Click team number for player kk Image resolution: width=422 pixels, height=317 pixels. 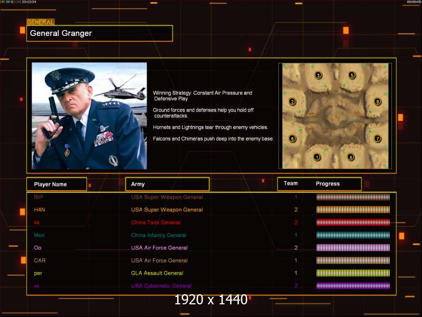[x=296, y=222]
